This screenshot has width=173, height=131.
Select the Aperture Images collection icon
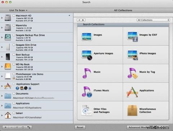[87, 55]
